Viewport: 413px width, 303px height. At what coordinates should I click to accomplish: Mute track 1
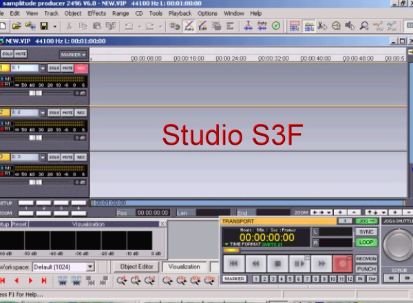pyautogui.click(x=67, y=68)
